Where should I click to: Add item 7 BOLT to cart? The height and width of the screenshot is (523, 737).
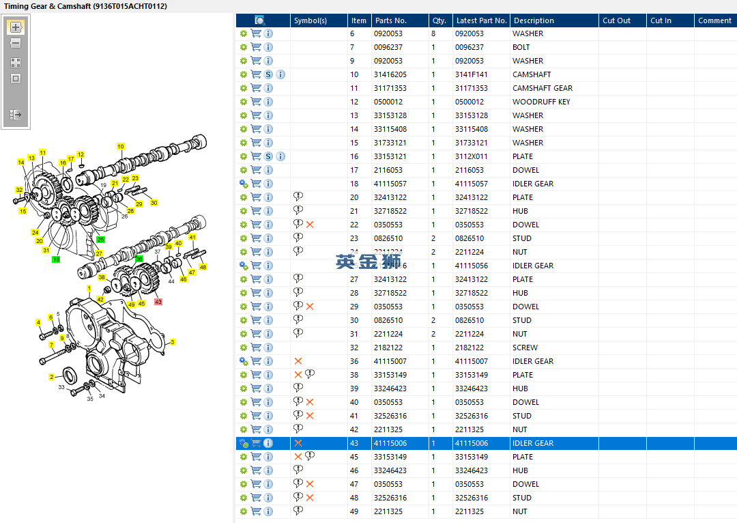256,47
